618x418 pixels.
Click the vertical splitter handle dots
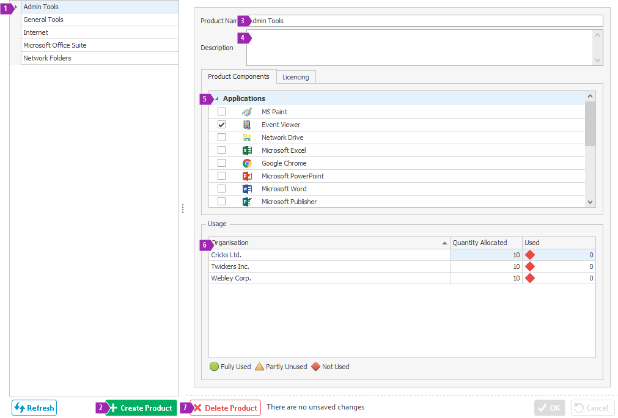[x=183, y=208]
